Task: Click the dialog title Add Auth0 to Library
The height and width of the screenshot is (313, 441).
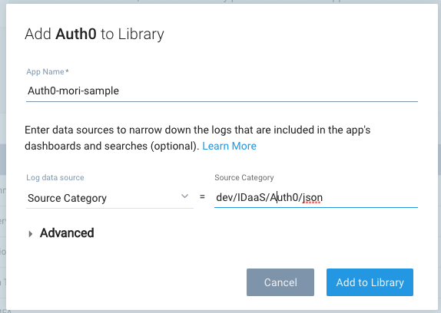Action: pyautogui.click(x=94, y=35)
